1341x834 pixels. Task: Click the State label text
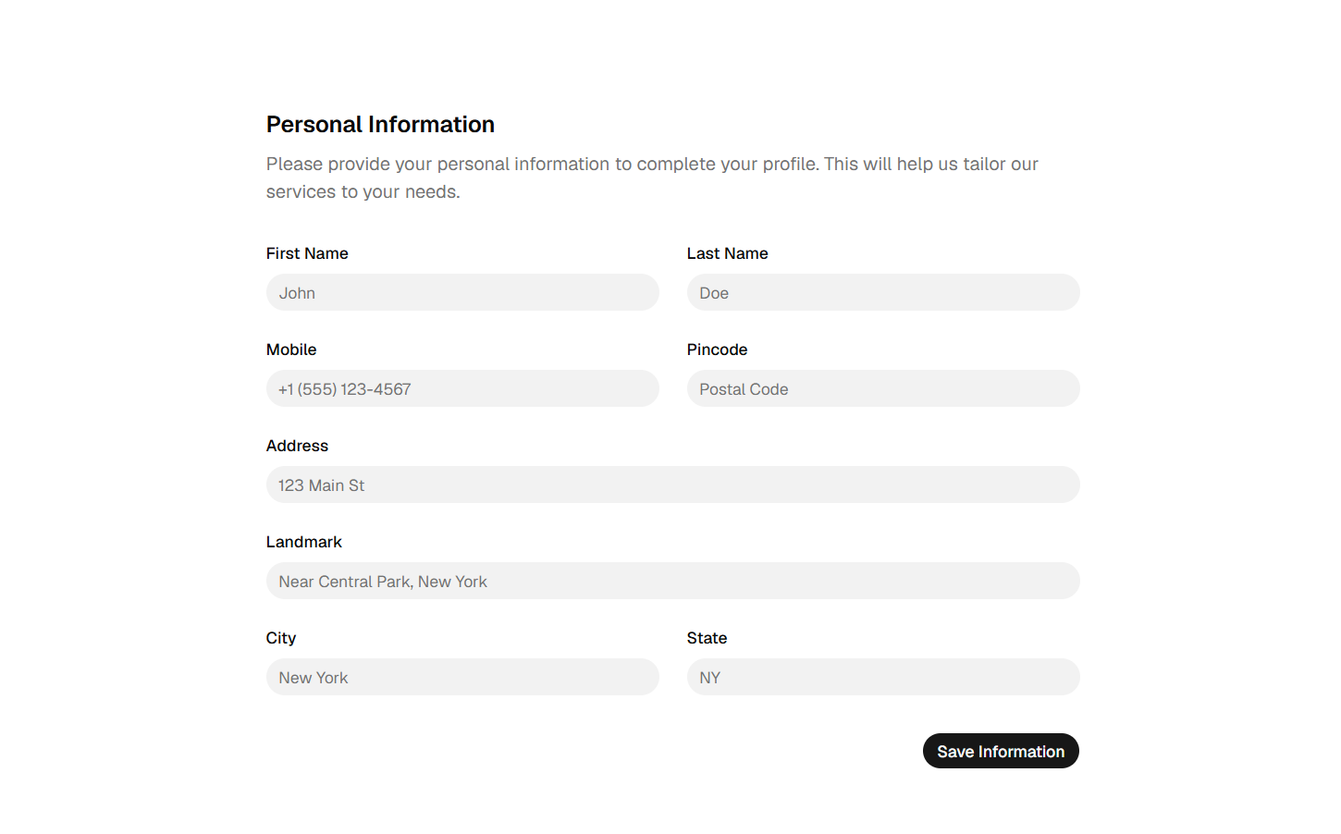[707, 638]
